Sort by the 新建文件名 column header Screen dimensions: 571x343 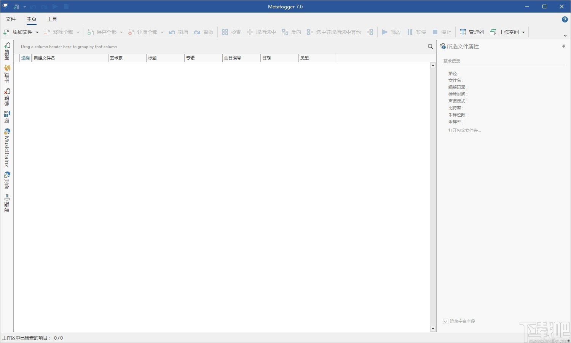(70, 58)
